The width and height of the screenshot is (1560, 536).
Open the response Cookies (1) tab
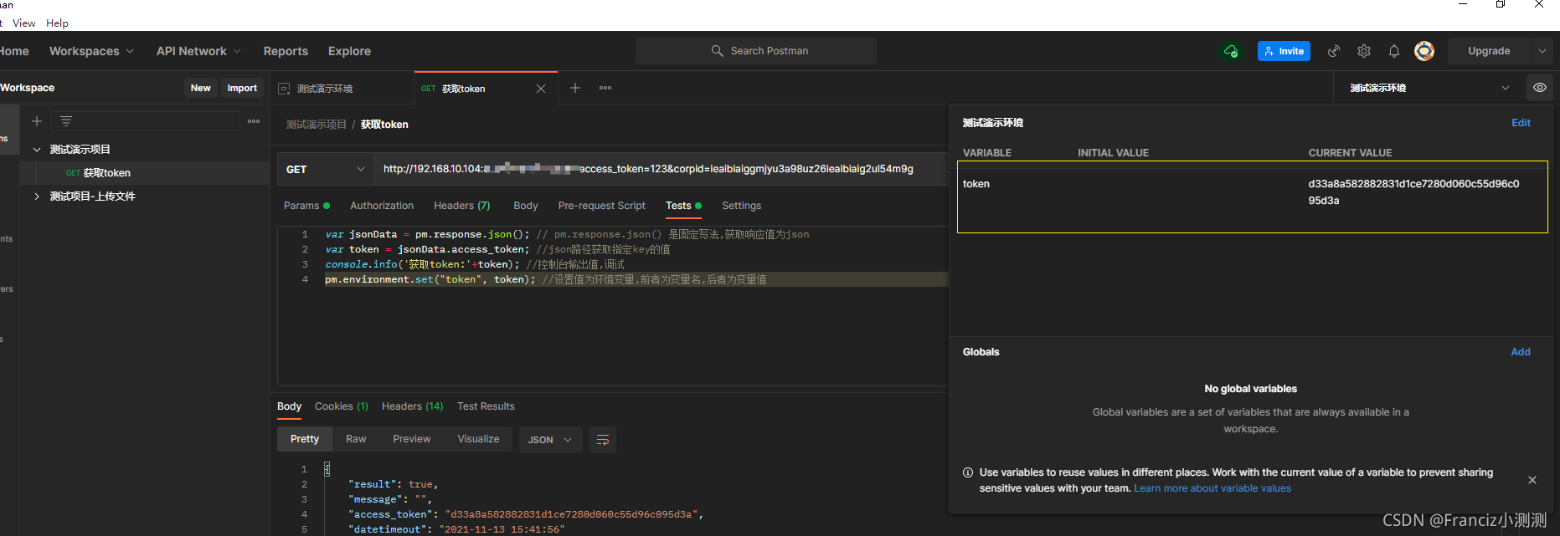click(x=342, y=406)
